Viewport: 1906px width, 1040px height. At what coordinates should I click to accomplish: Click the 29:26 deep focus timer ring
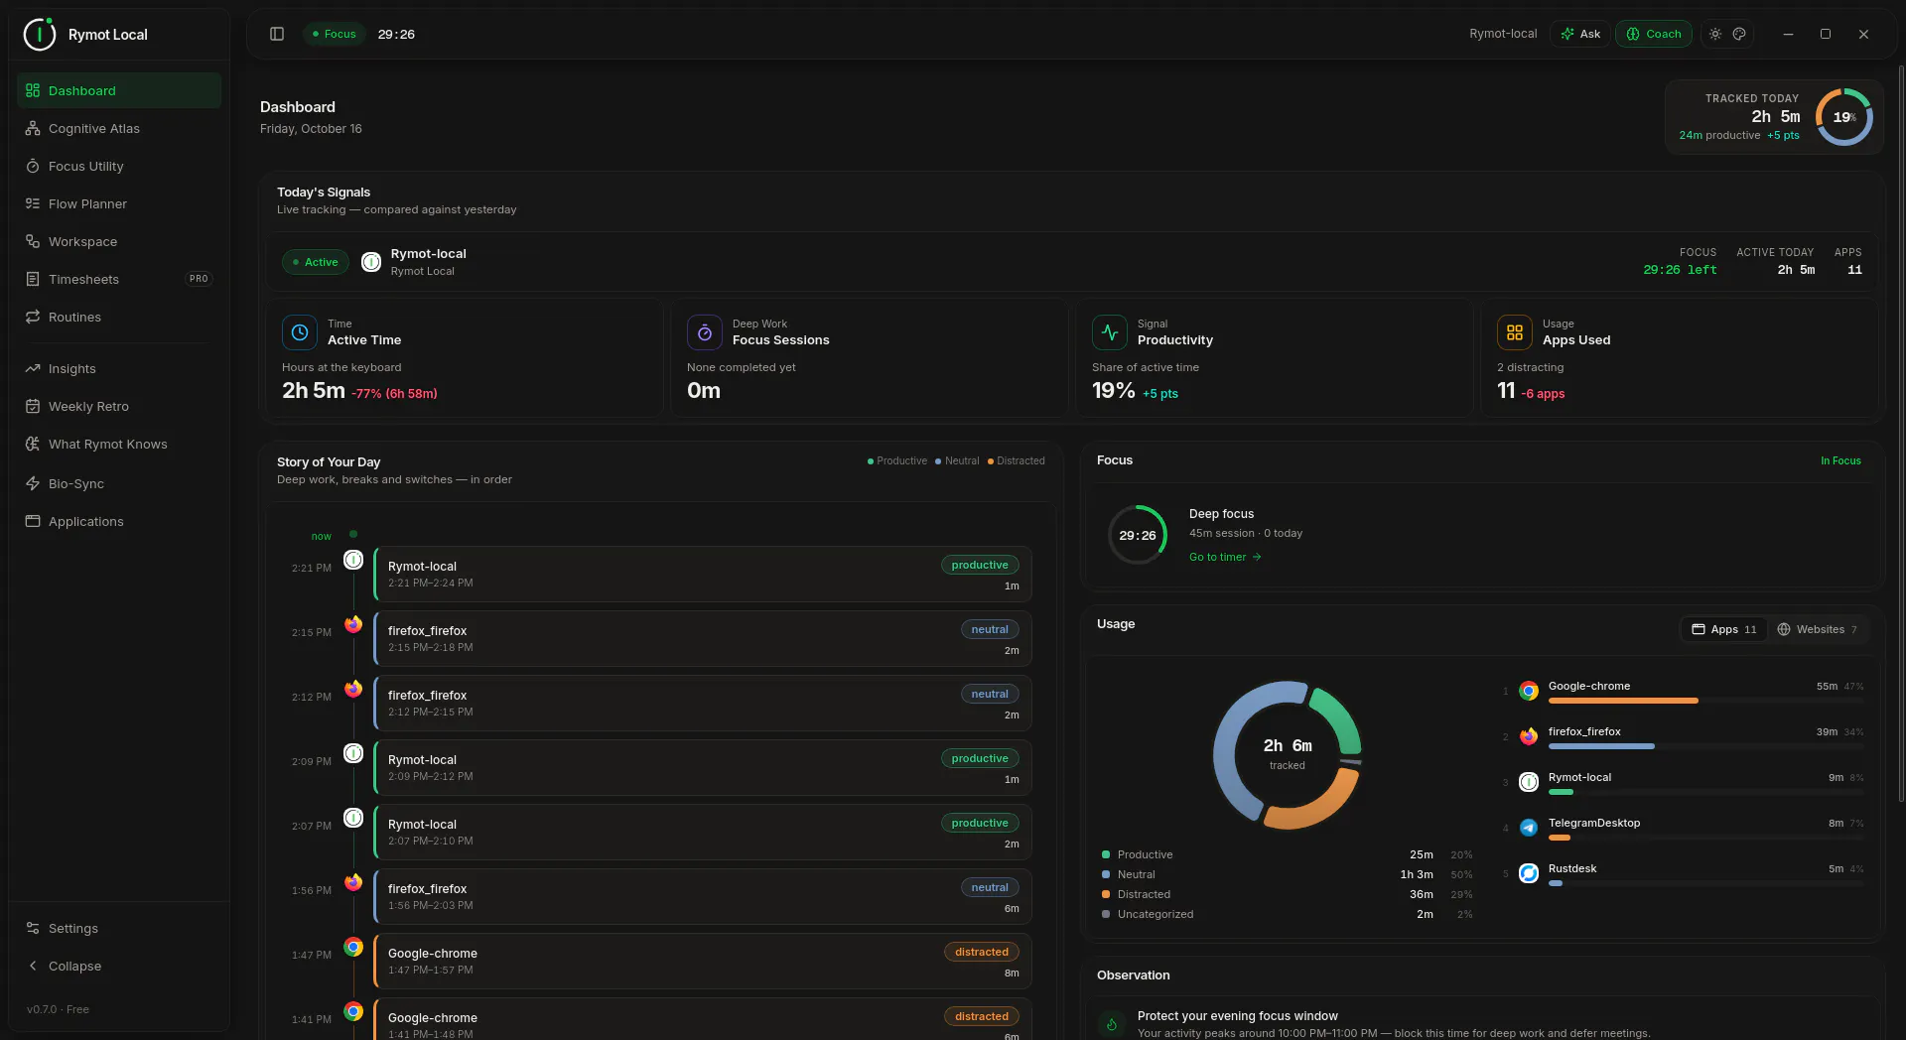[1138, 535]
